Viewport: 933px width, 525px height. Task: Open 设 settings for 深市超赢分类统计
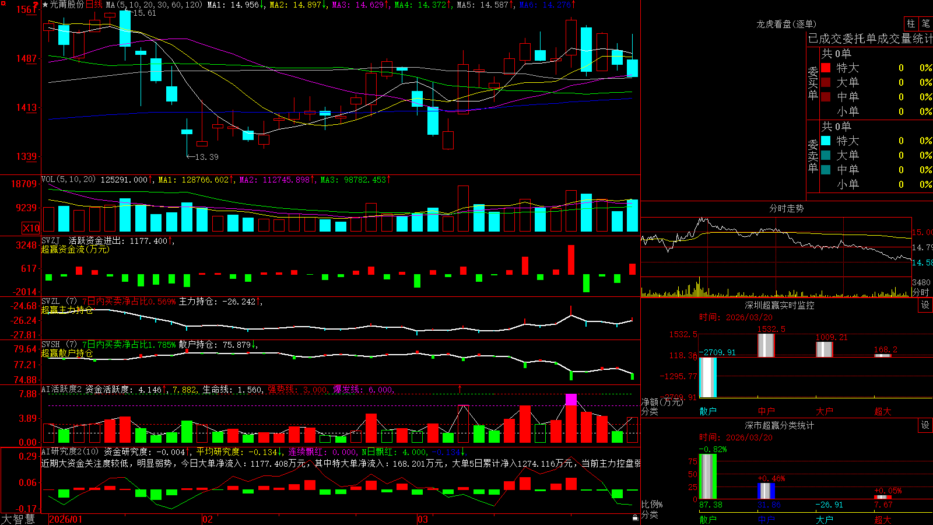click(x=925, y=425)
